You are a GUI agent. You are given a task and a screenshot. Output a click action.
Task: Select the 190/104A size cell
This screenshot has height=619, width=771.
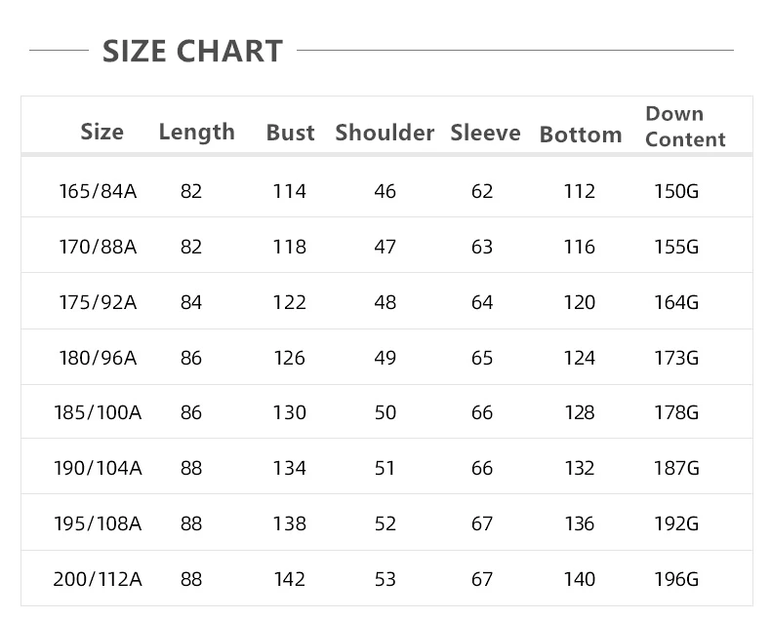98,468
